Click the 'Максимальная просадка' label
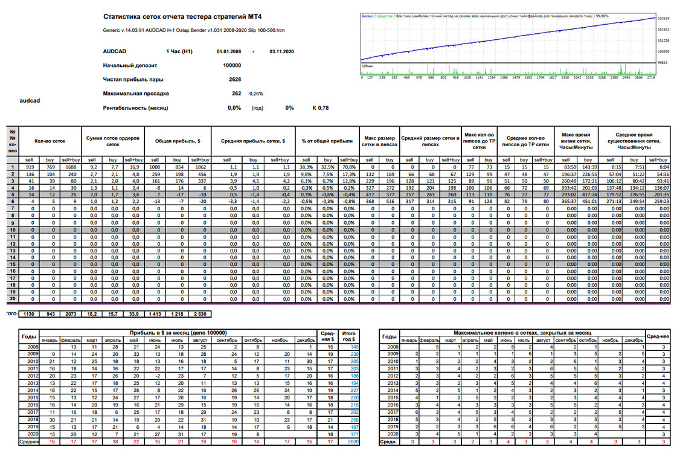Screen dimensions: 677x453 coord(135,93)
